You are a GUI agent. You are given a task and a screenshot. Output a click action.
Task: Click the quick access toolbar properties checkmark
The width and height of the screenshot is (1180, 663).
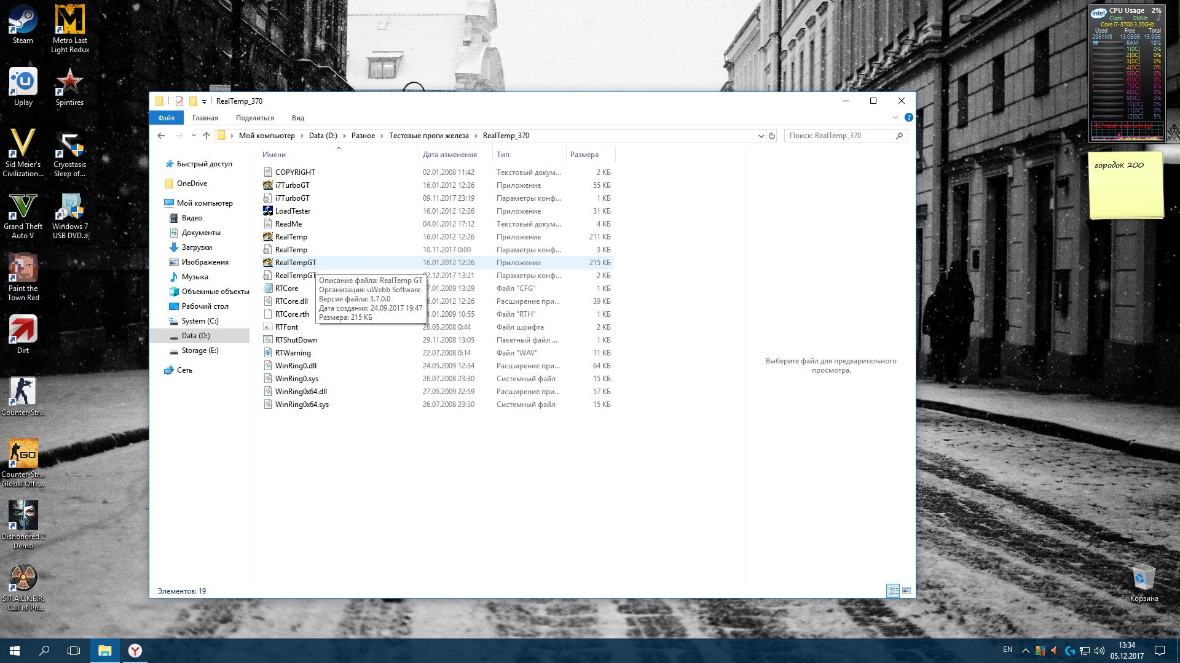click(179, 101)
